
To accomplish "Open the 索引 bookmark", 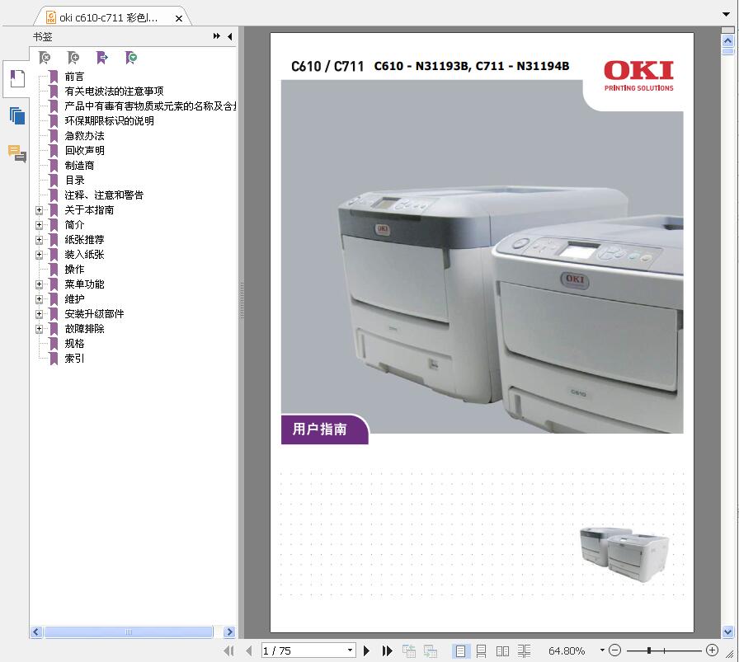I will coord(74,358).
